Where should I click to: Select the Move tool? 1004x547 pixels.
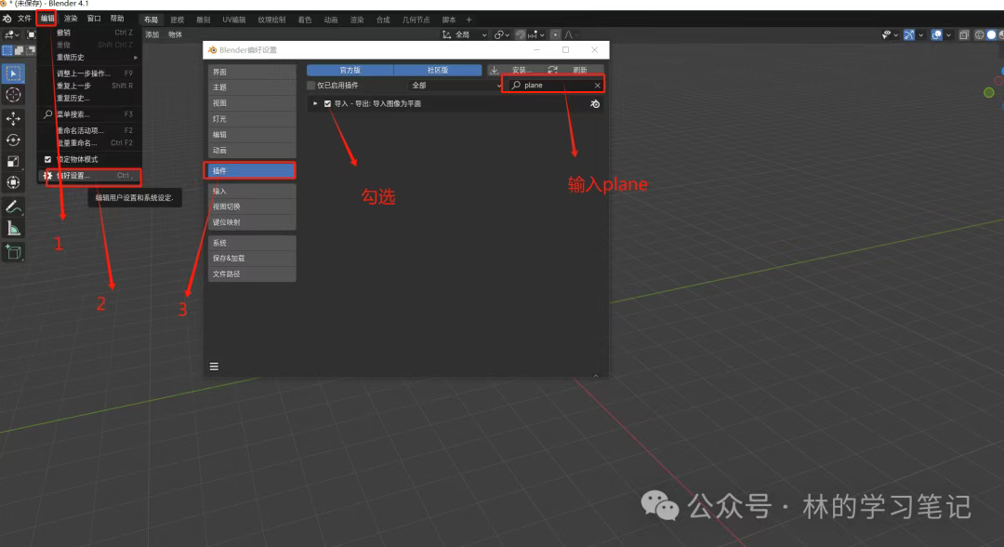(13, 119)
